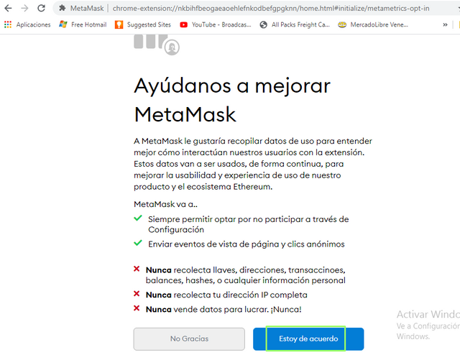Click red X beside Nunca vende datos
The width and height of the screenshot is (460, 355).
pyautogui.click(x=137, y=308)
